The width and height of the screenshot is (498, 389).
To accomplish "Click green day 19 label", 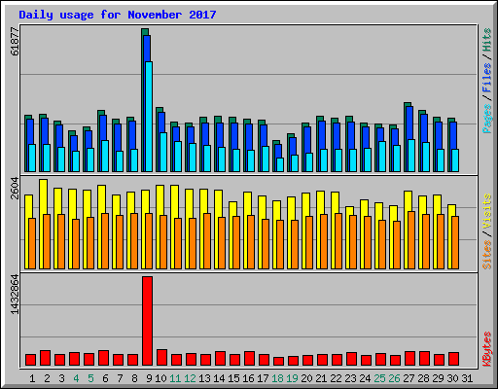I will [x=292, y=378].
